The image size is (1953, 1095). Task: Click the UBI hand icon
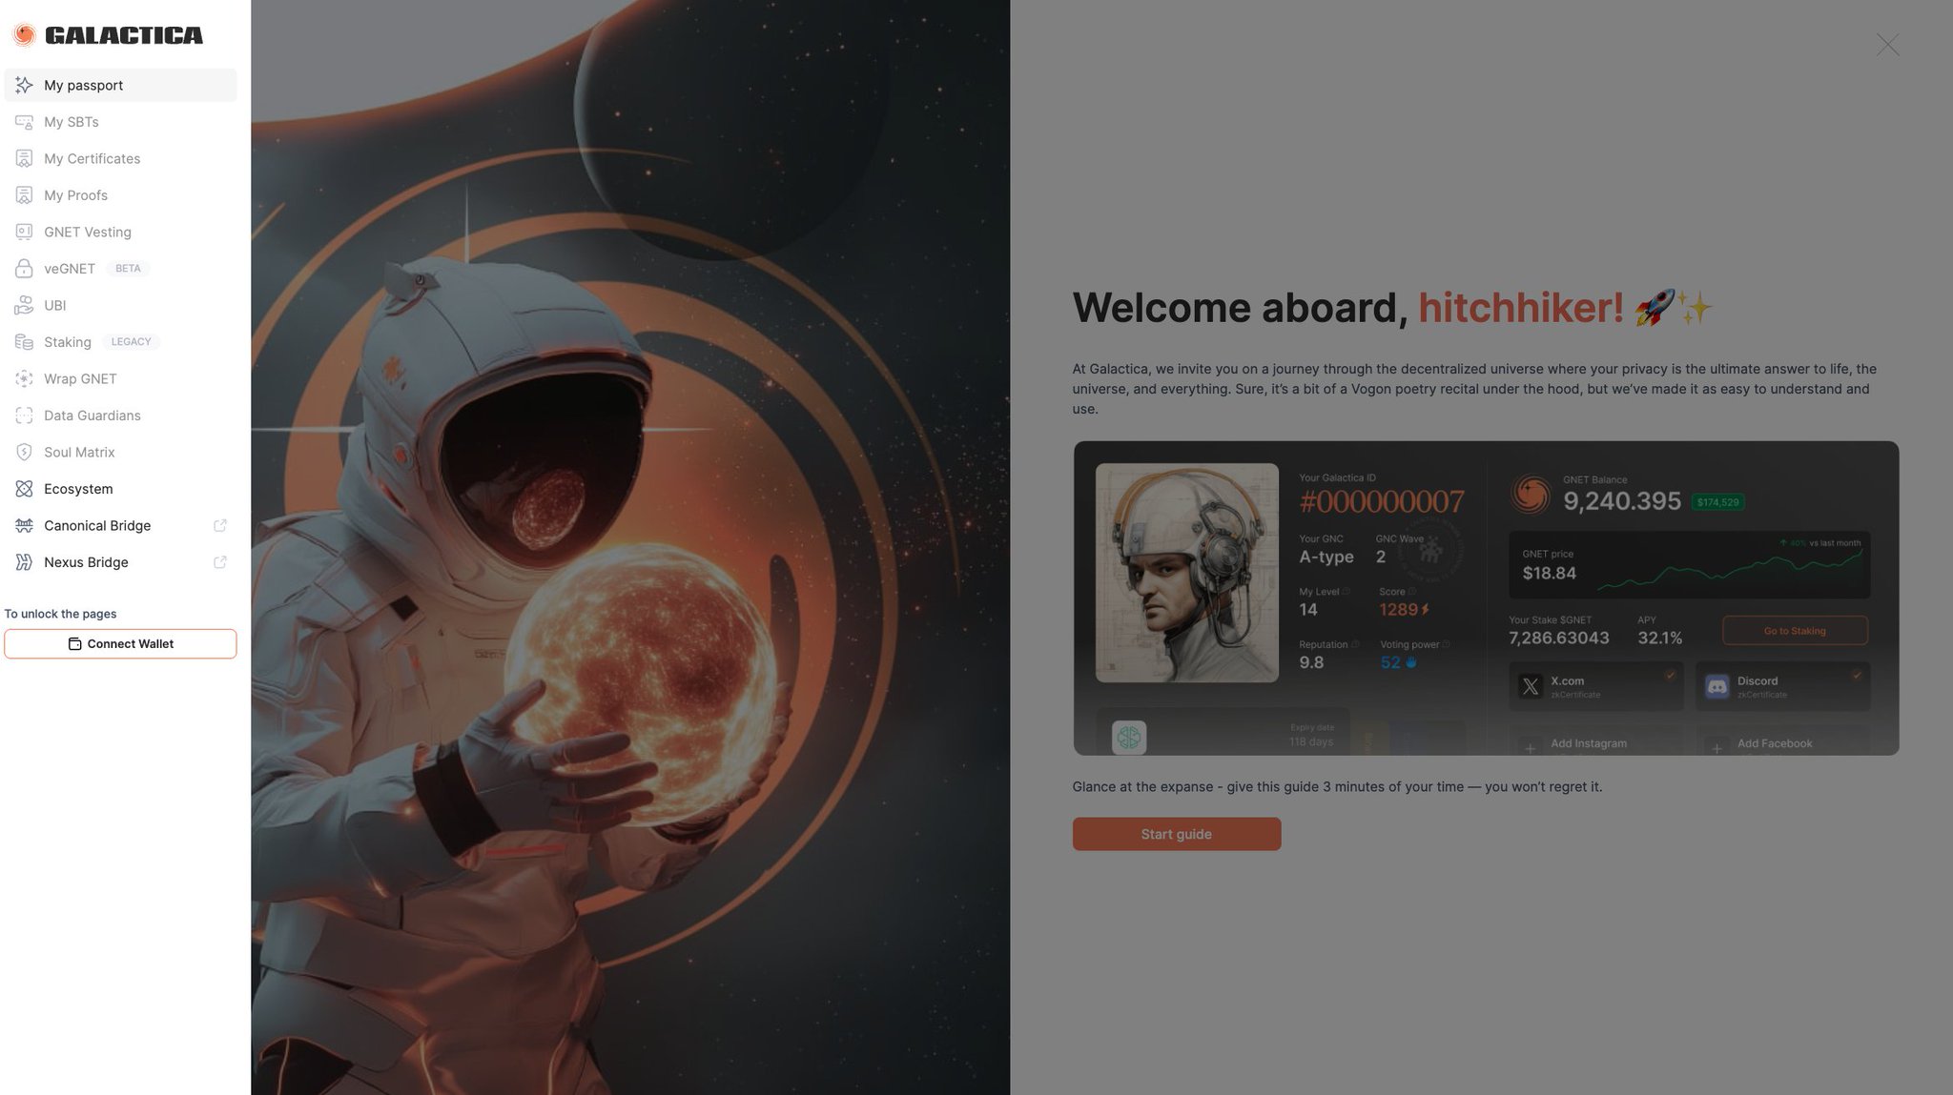pos(24,305)
